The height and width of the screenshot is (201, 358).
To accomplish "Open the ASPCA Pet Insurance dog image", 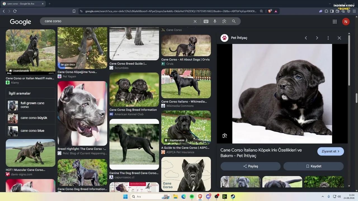I will click(x=186, y=128).
